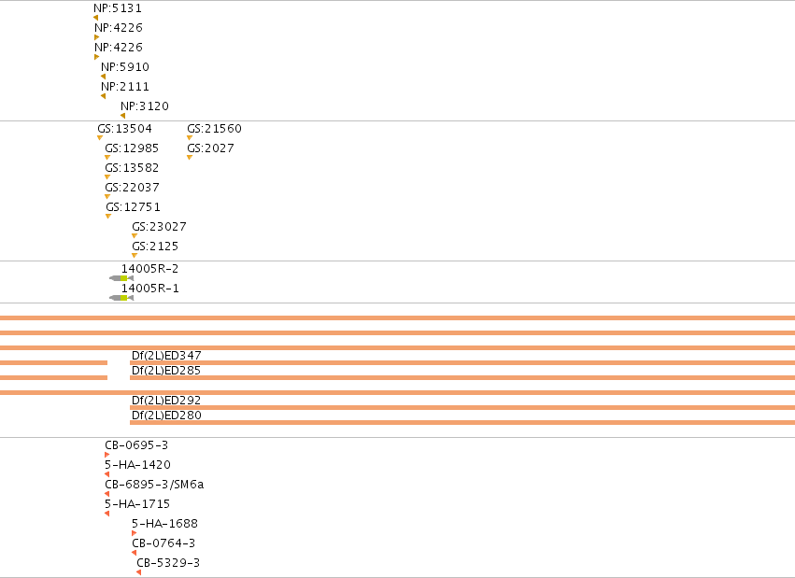Click the GS:12751 label
The height and width of the screenshot is (578, 795).
133,207
